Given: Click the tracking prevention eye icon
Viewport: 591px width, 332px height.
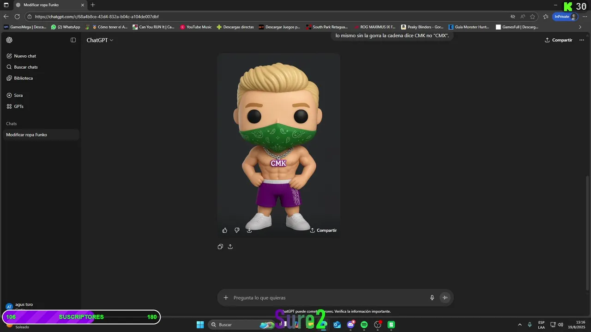Looking at the screenshot, I should coord(513,17).
